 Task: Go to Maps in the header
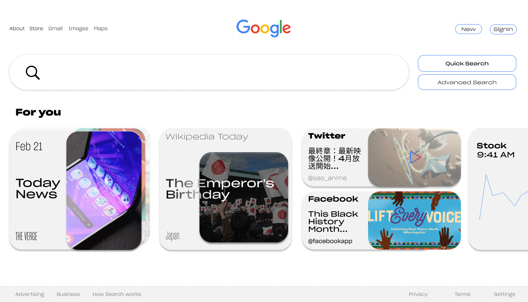point(101,28)
